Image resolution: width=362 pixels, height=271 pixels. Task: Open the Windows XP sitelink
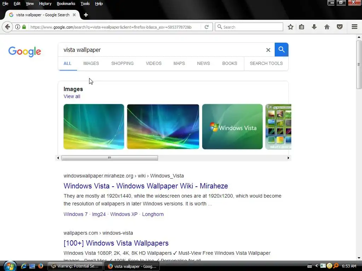pyautogui.click(x=124, y=214)
